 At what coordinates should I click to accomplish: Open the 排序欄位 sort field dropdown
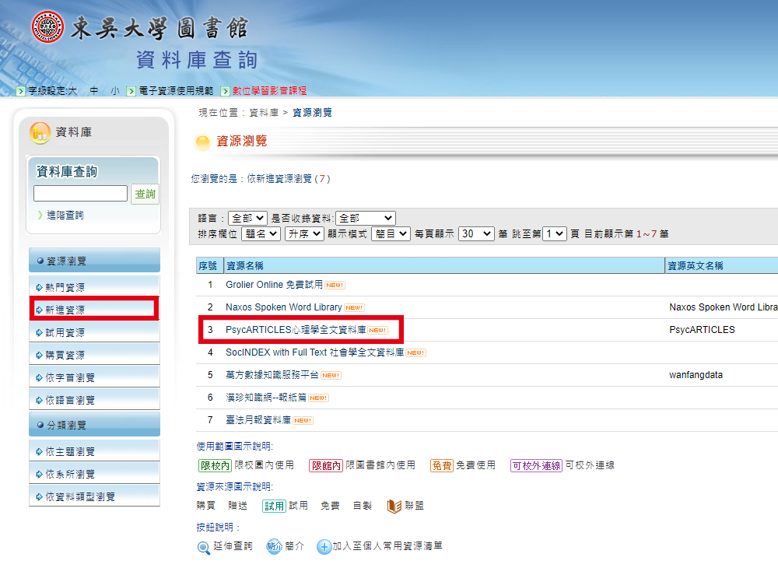(x=261, y=234)
